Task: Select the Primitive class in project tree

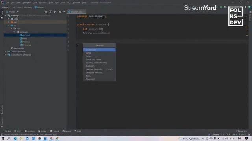Action: [25, 42]
